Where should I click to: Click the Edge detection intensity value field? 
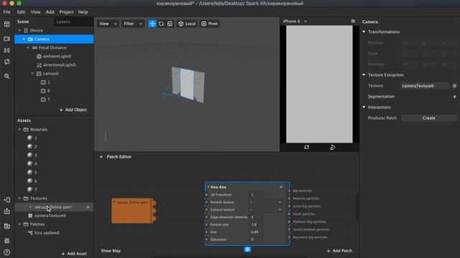pyautogui.click(x=257, y=217)
